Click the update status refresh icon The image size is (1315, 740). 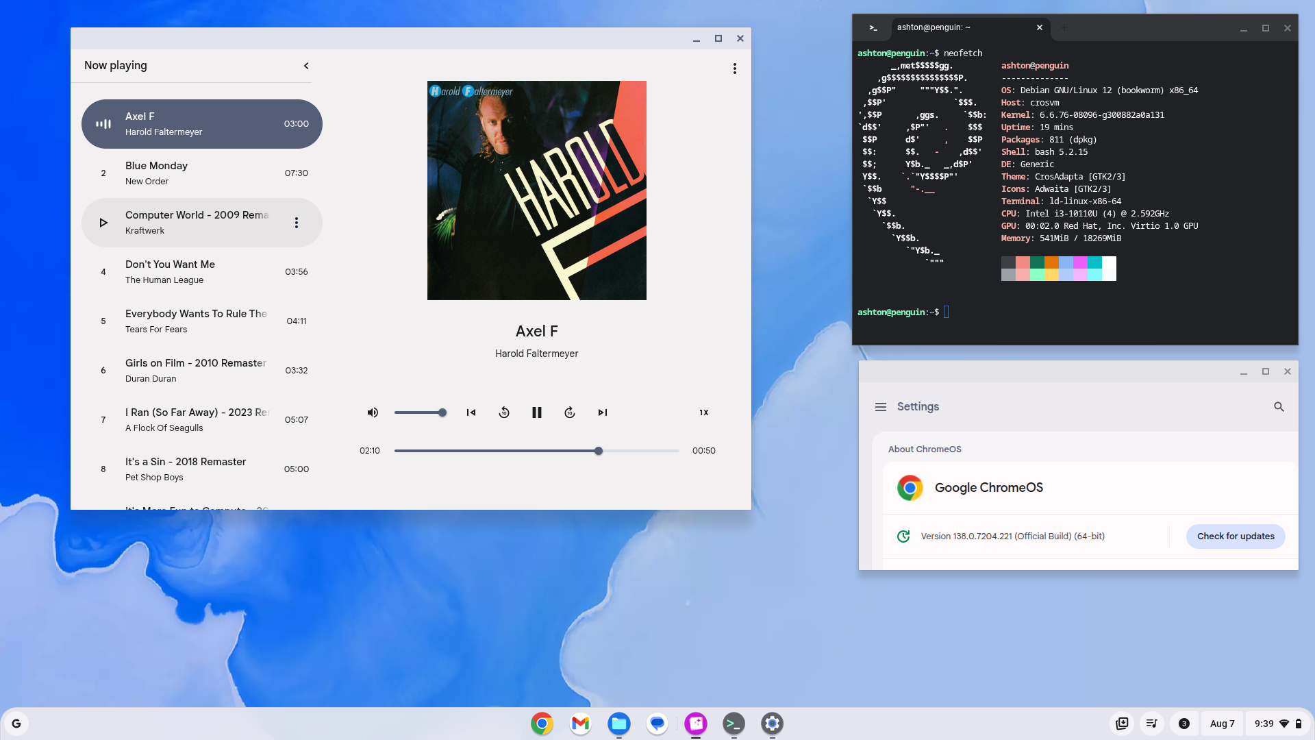(x=903, y=536)
